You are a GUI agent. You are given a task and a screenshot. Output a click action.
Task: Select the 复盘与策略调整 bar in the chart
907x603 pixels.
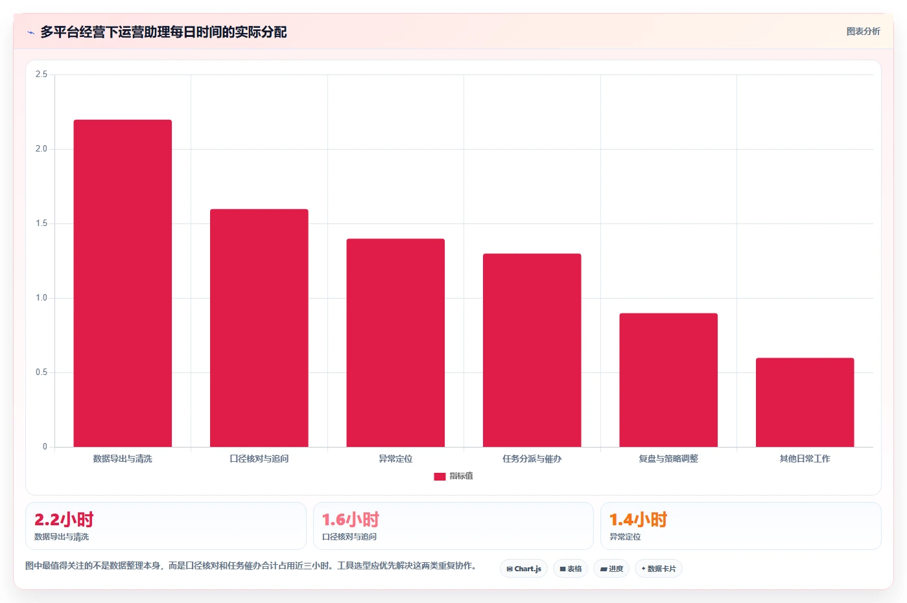pyautogui.click(x=668, y=380)
